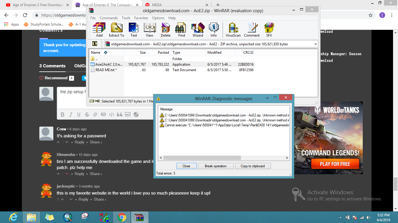
Task: Downvote Himanshu's comment
Action: (x=67, y=174)
